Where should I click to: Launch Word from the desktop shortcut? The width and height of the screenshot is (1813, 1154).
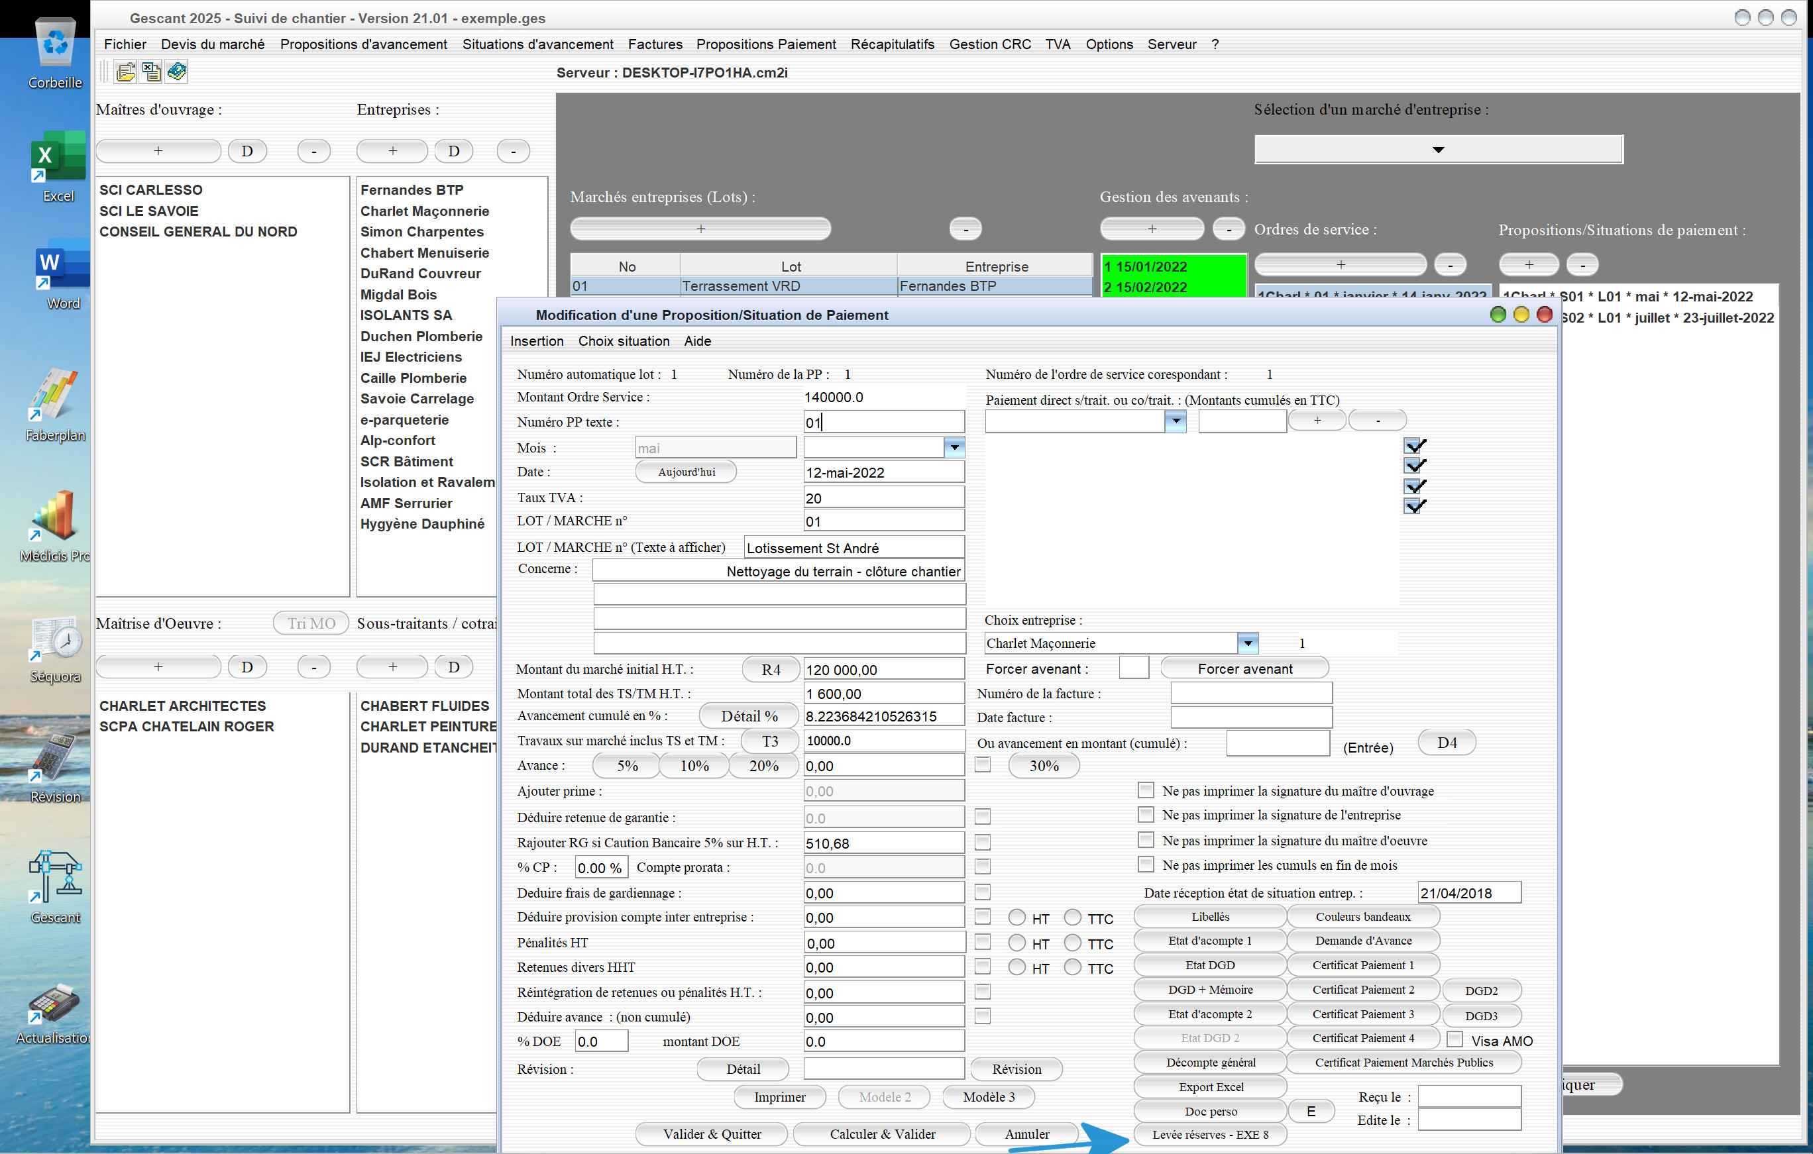62,275
